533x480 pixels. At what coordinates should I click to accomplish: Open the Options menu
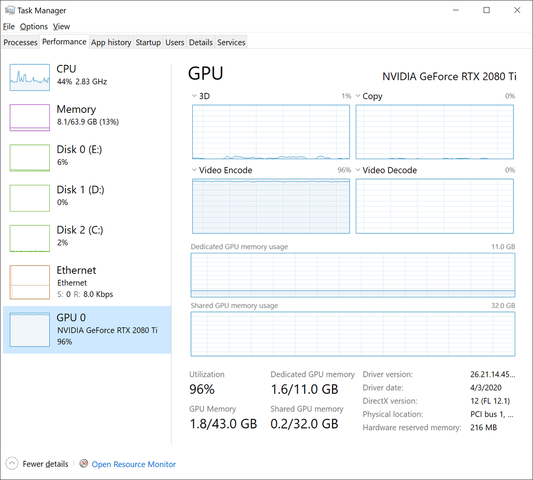coord(34,27)
